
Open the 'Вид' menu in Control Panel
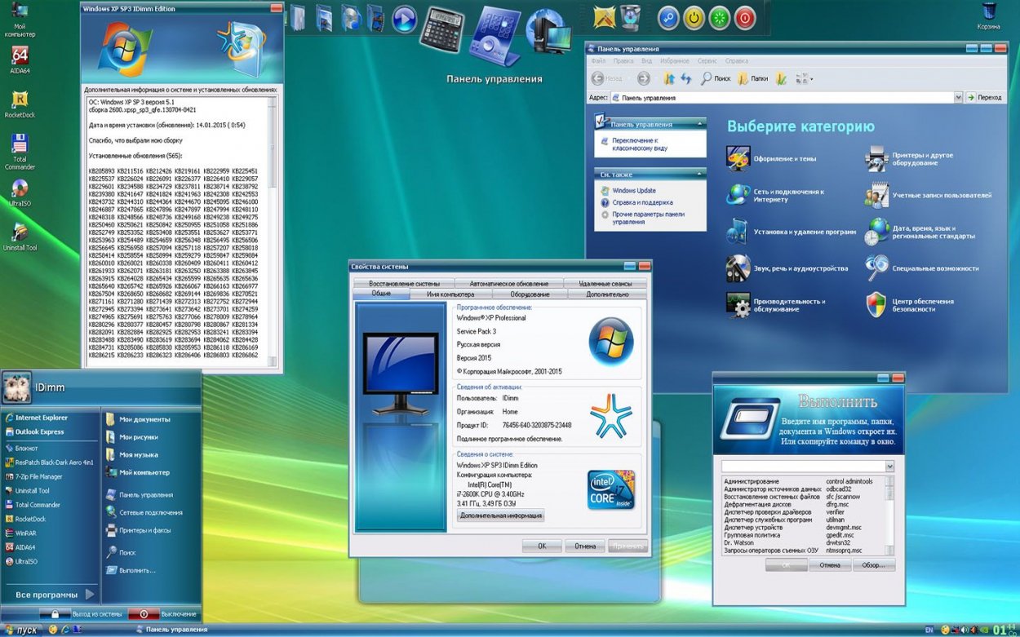[646, 61]
